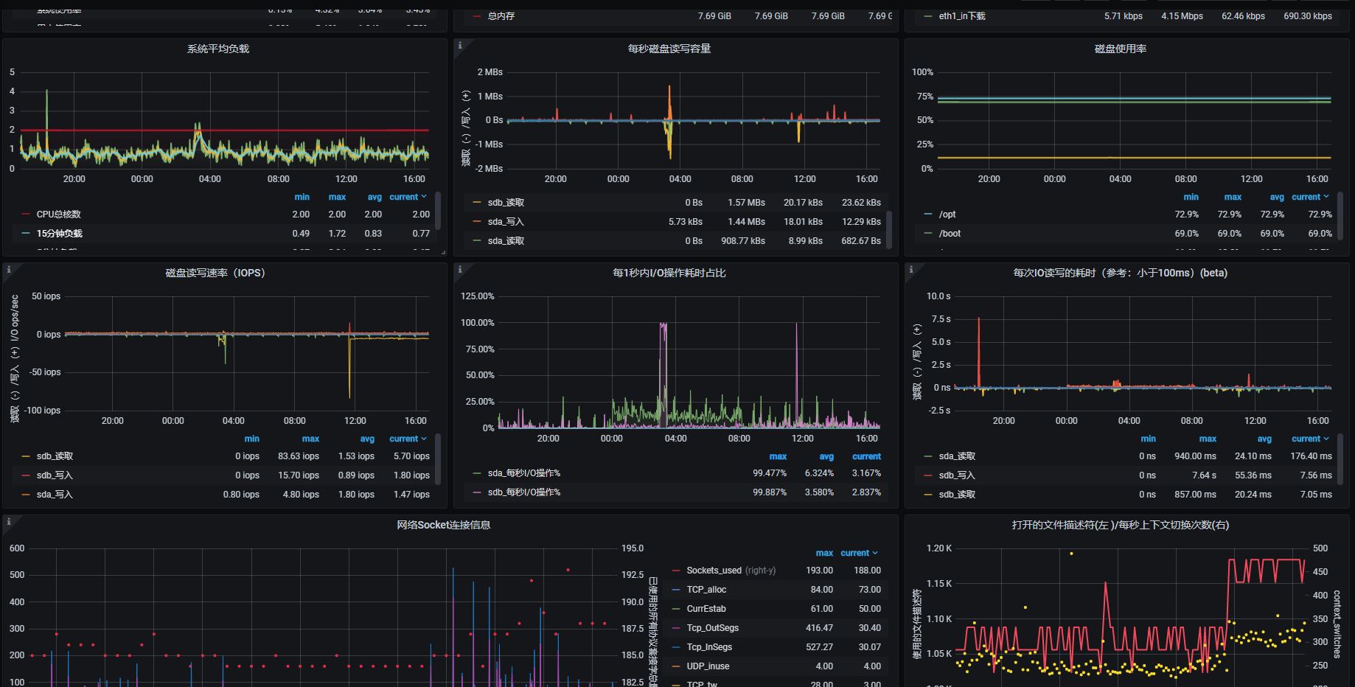Toggle eth1_in下载 series visibility
The width and height of the screenshot is (1355, 687).
point(962,16)
